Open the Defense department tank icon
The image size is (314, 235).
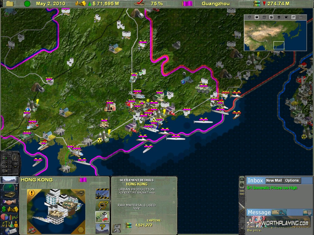pyautogui.click(x=9, y=194)
